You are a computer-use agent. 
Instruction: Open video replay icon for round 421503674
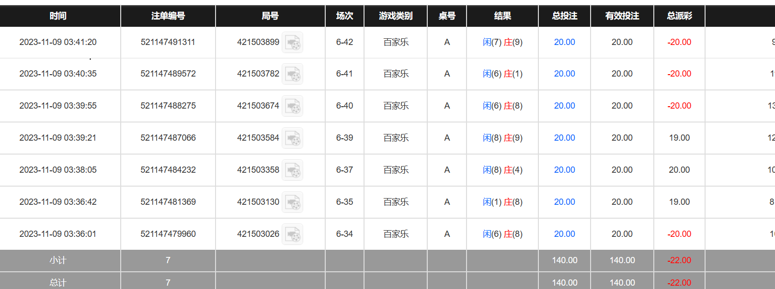click(292, 106)
